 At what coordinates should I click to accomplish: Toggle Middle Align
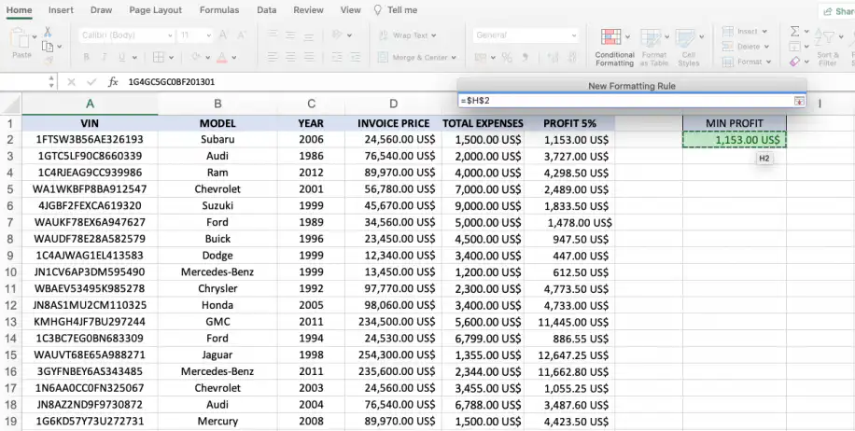(x=290, y=35)
